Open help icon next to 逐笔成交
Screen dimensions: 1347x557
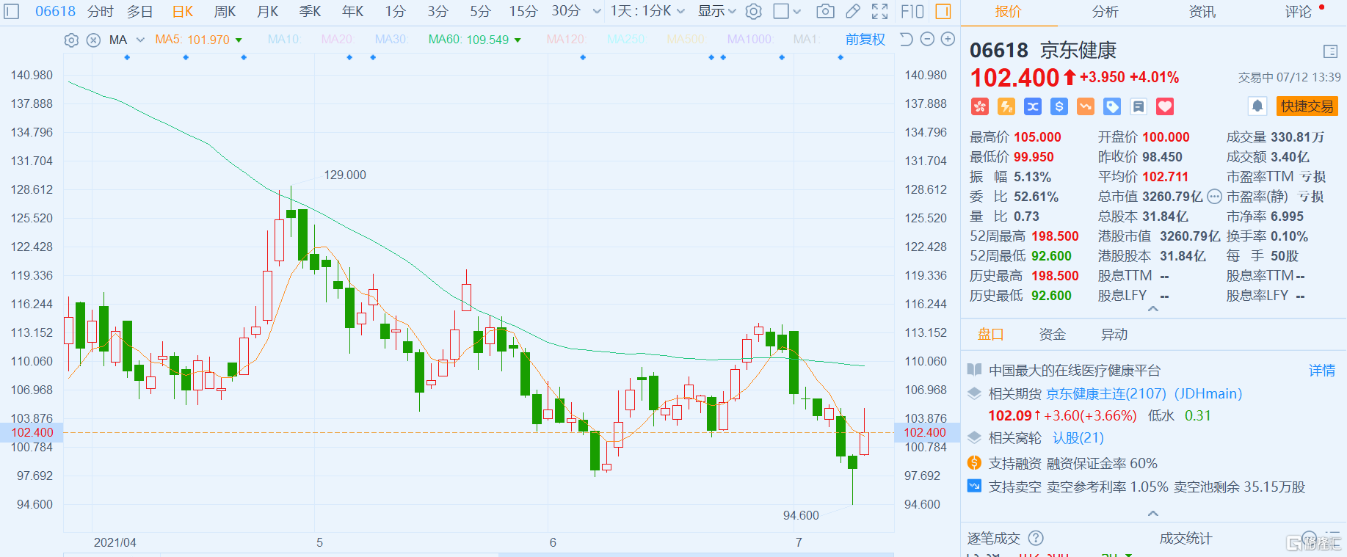(x=1036, y=538)
